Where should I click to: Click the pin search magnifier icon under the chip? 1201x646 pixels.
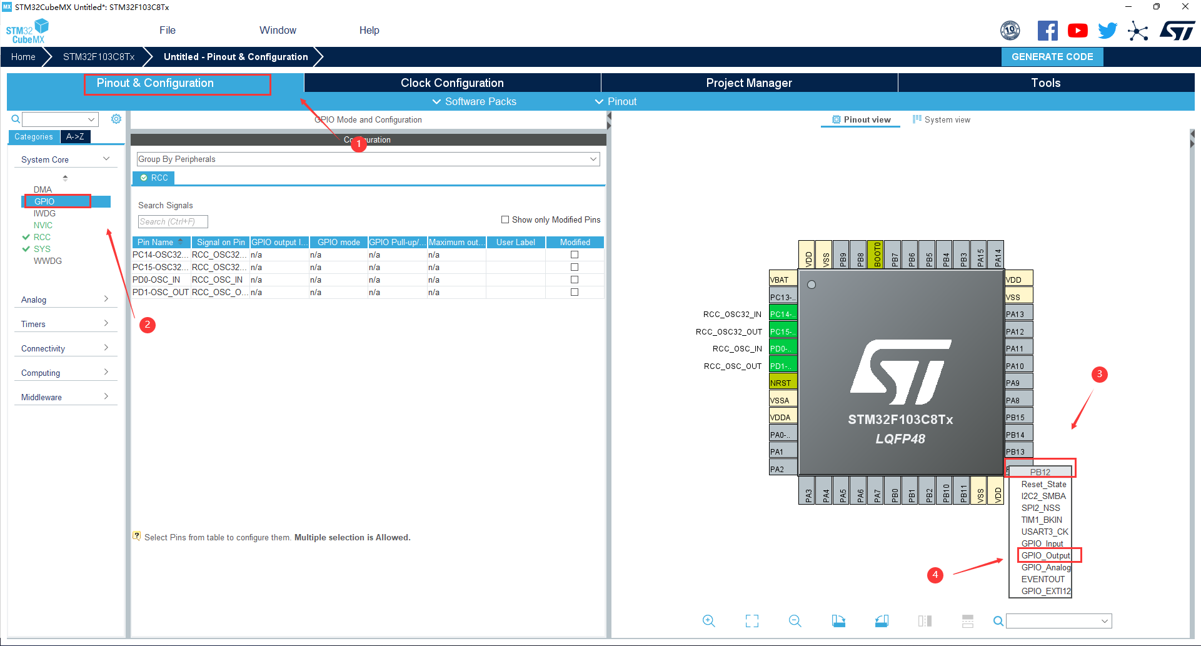tap(998, 621)
